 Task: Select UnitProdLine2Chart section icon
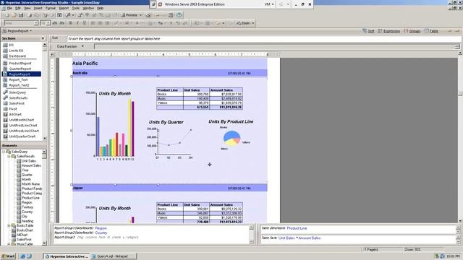(x=5, y=131)
